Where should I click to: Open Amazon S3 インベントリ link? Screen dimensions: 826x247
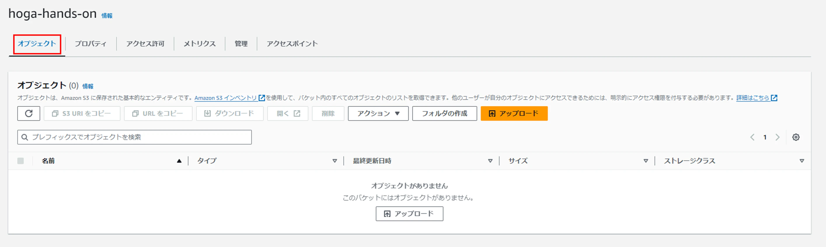230,98
